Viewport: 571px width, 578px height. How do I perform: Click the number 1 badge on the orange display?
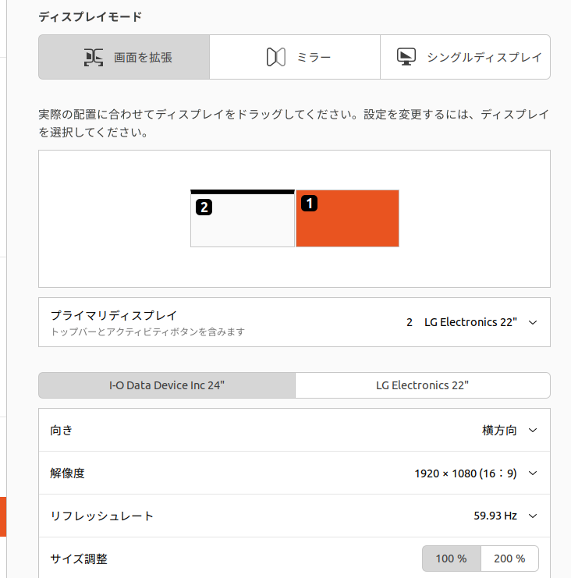click(309, 203)
